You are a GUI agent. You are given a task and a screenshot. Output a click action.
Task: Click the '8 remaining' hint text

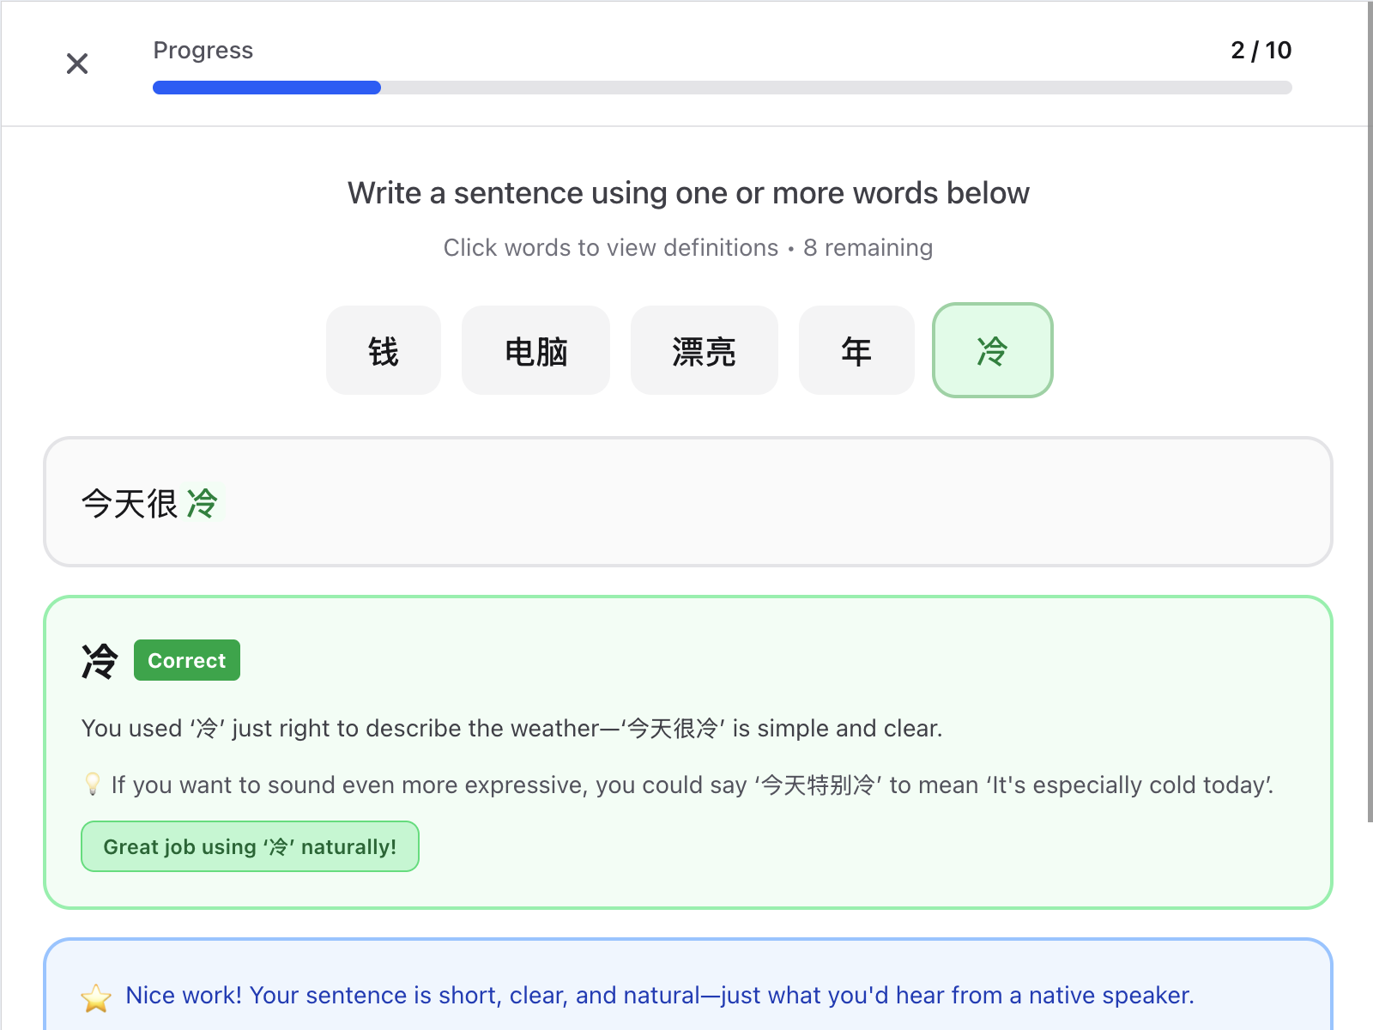pos(868,248)
